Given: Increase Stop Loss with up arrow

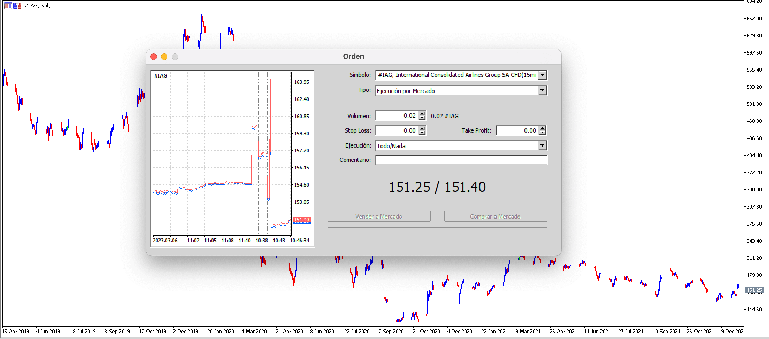Looking at the screenshot, I should coord(422,128).
